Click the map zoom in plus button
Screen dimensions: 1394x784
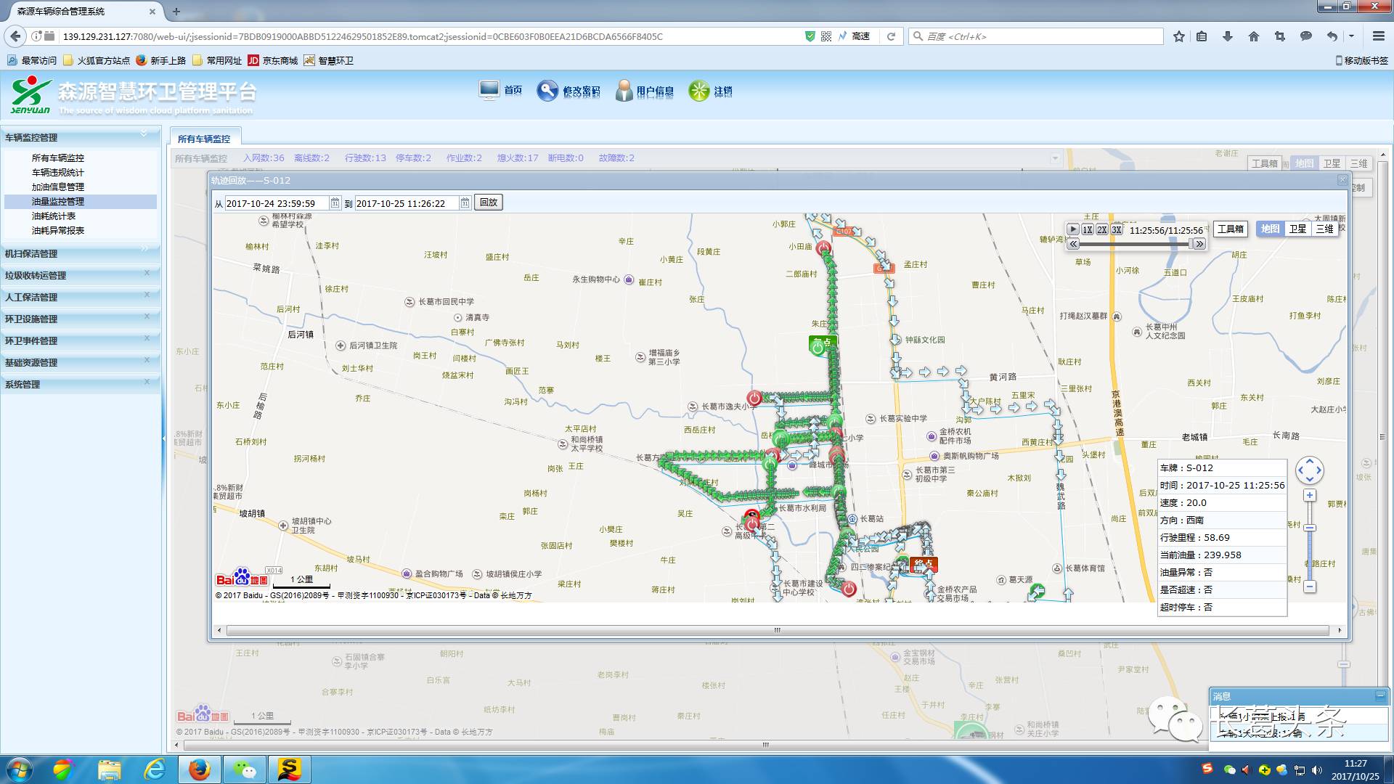click(1310, 495)
